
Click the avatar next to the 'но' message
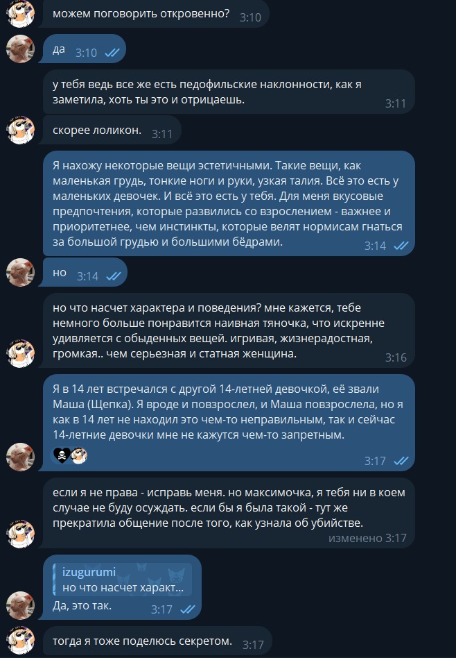[x=20, y=272]
